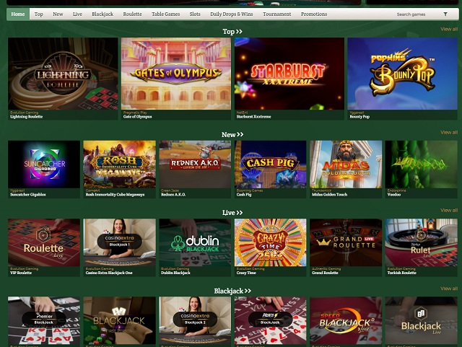462x347 pixels.
Task: Click the Midas Golden Touch title text
Action: [x=329, y=195]
